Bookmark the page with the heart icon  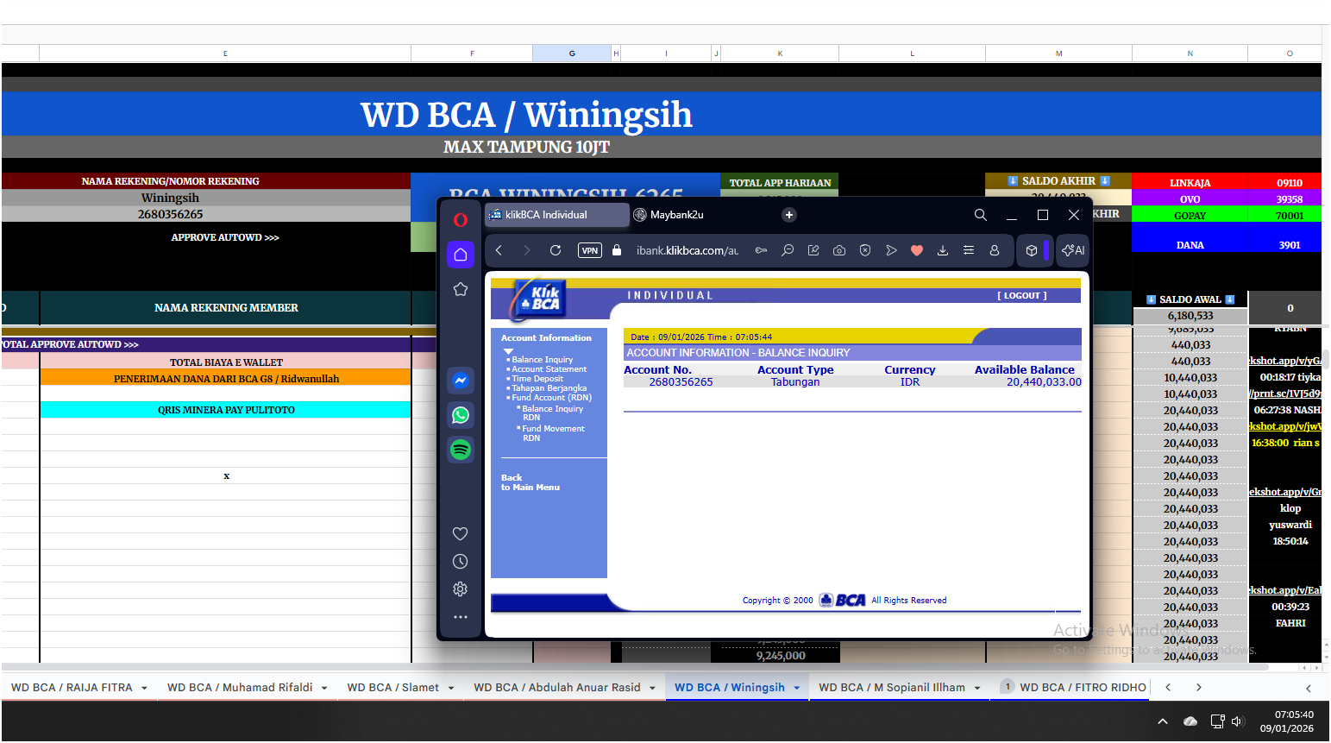click(x=917, y=250)
